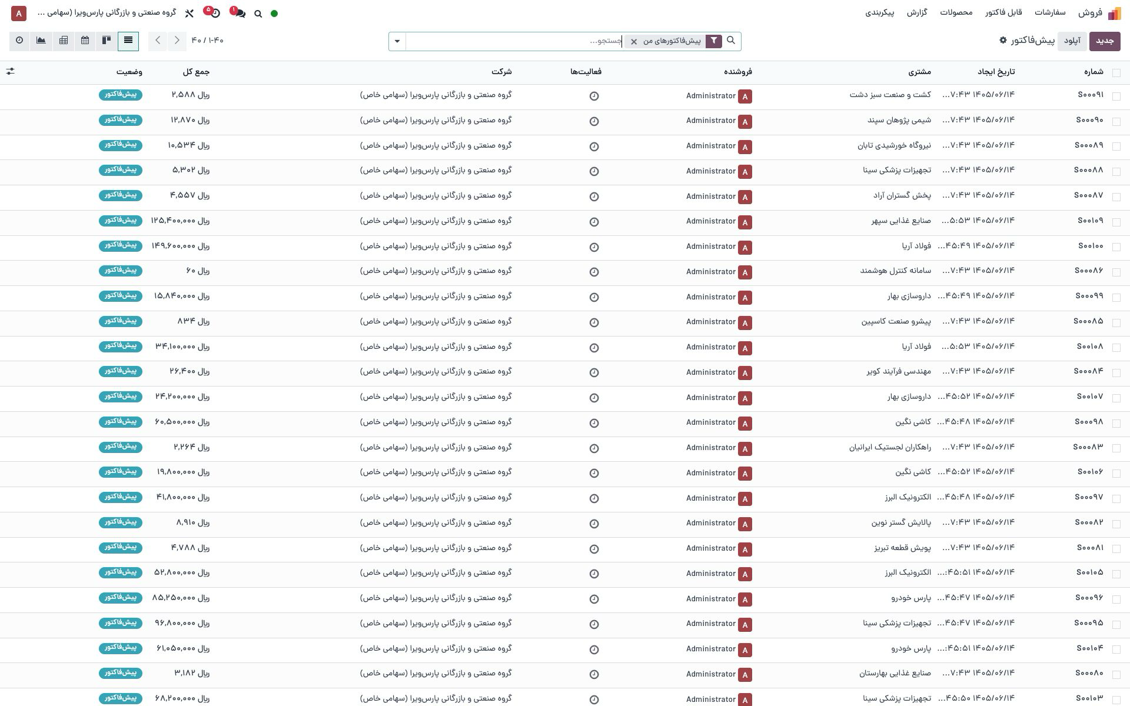Image resolution: width=1130 pixels, height=706 pixels.
Task: Focus the search input field
Action: click(514, 41)
